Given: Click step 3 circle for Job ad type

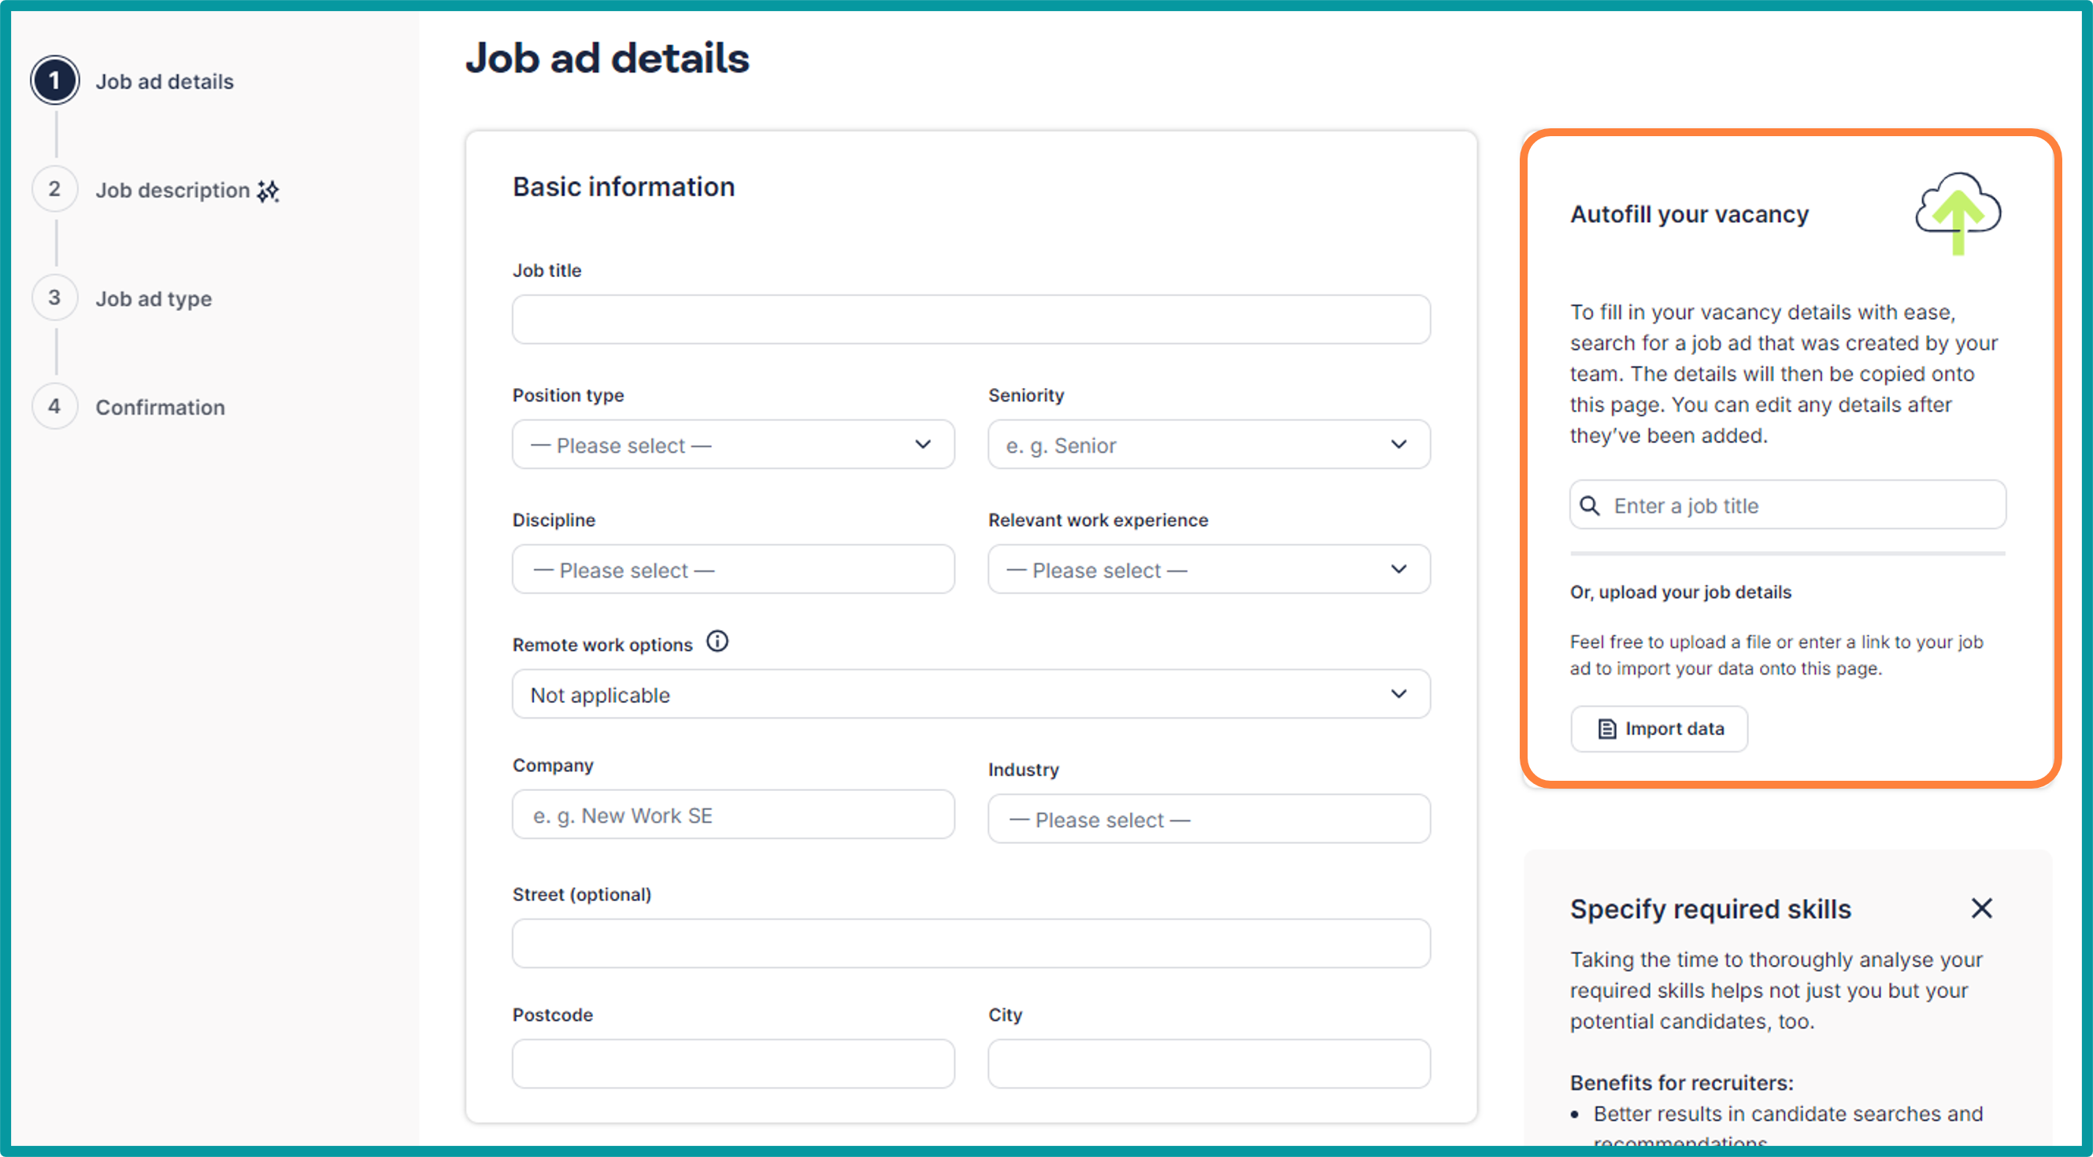Looking at the screenshot, I should pos(54,298).
